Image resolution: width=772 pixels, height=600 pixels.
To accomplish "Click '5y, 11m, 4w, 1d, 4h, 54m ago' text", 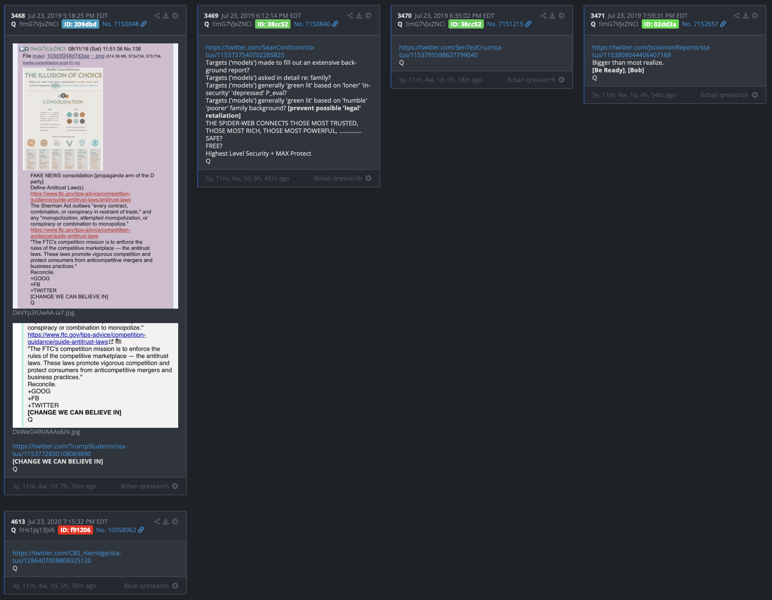I will [x=634, y=95].
